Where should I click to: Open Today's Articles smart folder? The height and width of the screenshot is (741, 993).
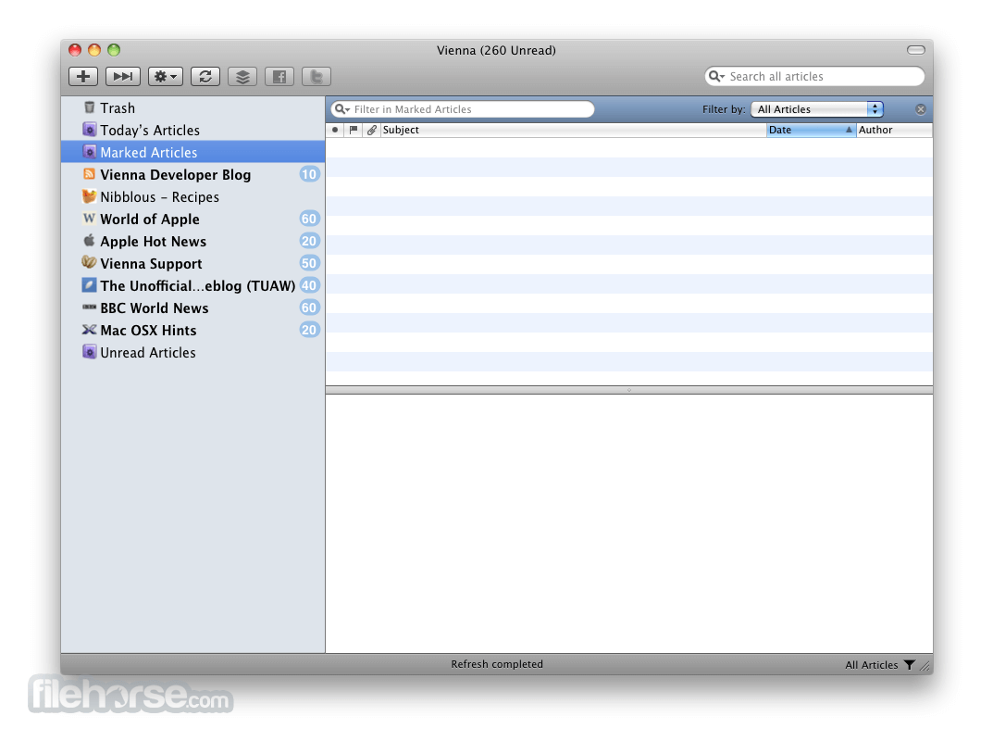193,130
